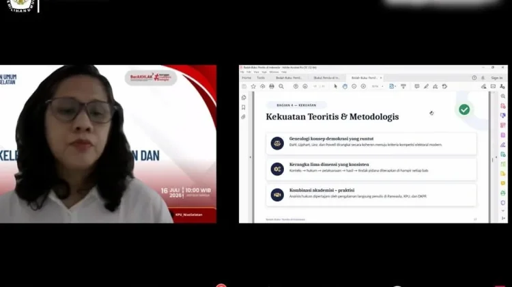Click the Sign In button
The width and height of the screenshot is (512, 287).
tap(497, 78)
